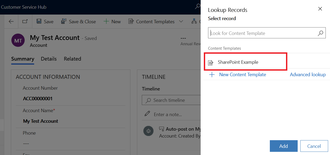
Task: Click magnifier icon in lookup search box
Action: tap(320, 33)
